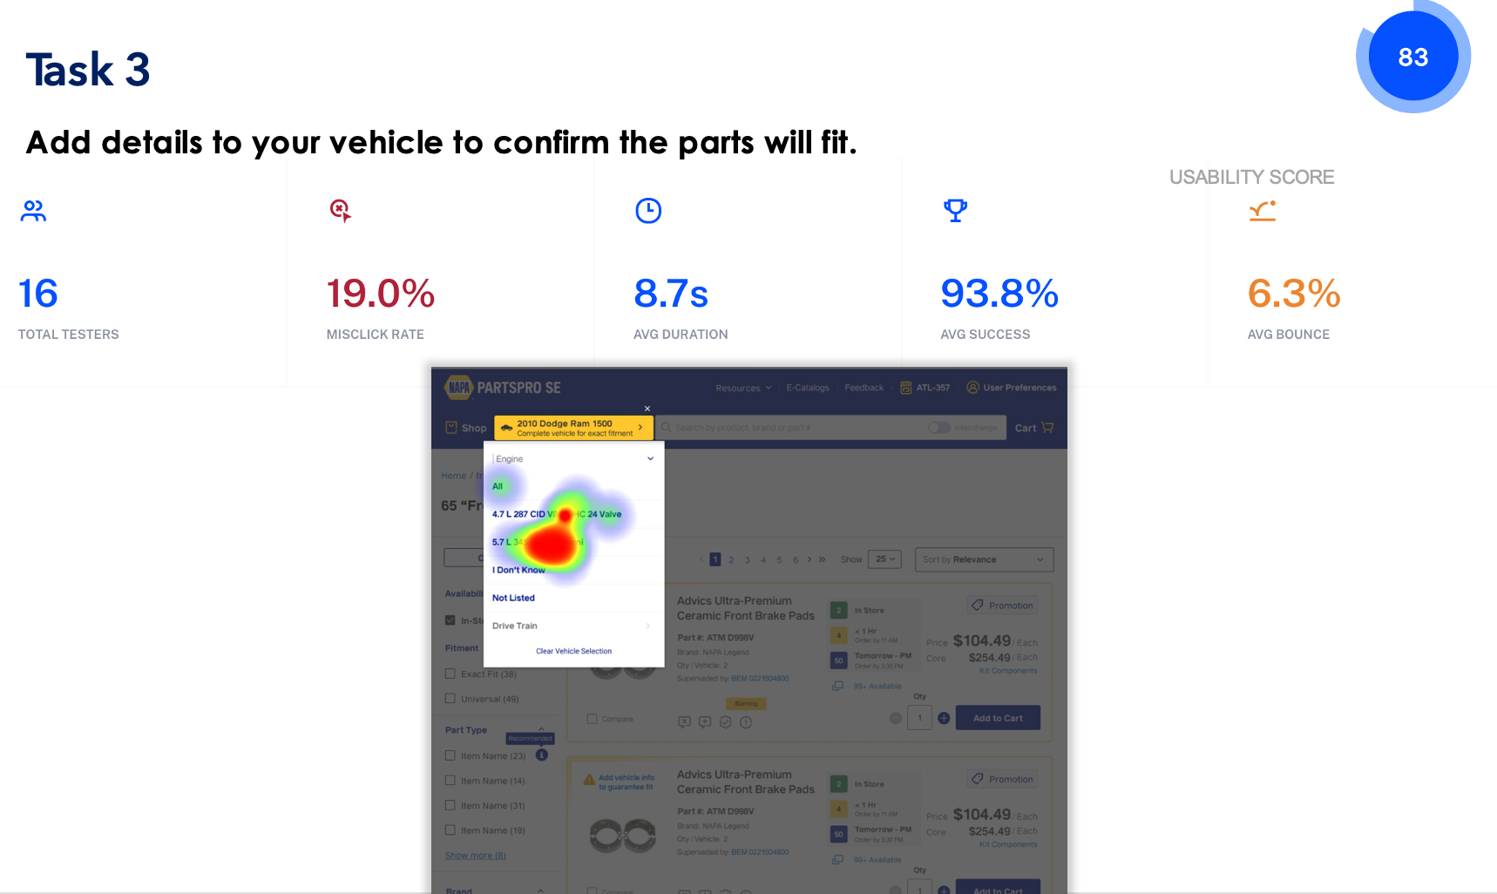Close the vehicle popup with the X
This screenshot has width=1497, height=894.
[647, 409]
